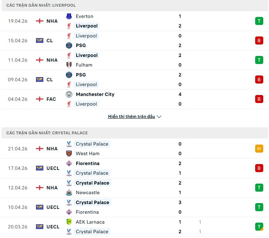The image size is (269, 238).
Task: Select the Liverpool club badge
Action: [69, 26]
